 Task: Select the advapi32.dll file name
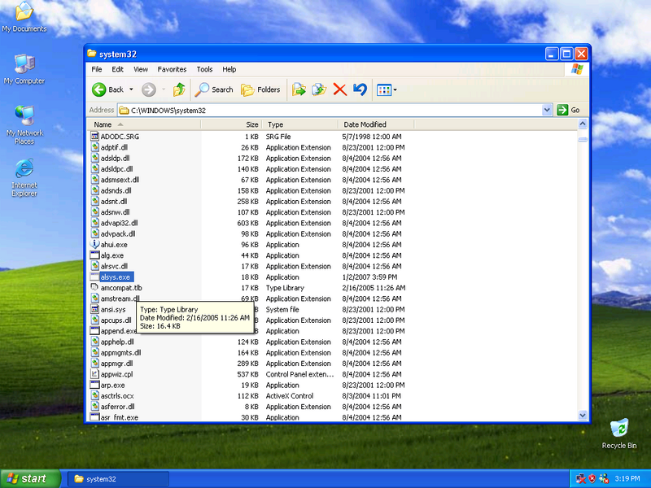(x=119, y=223)
